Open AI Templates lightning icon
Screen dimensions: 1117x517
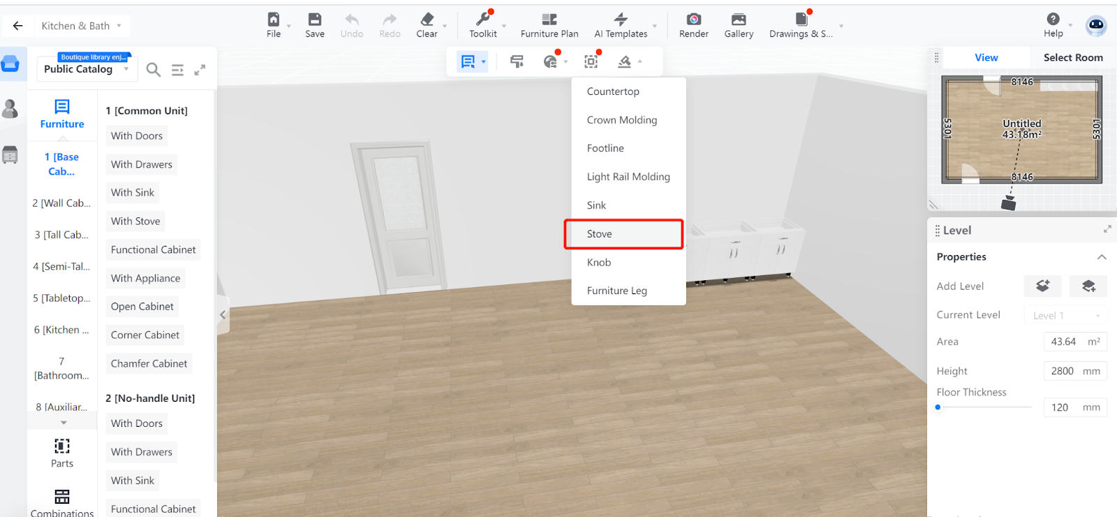tap(621, 20)
